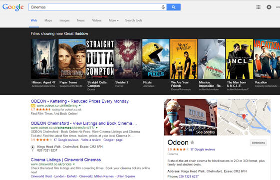Viewport: 280px width, 180px height.
Task: Switch to the Videos tab
Action: (x=97, y=20)
